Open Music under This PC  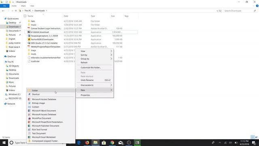point(11,82)
